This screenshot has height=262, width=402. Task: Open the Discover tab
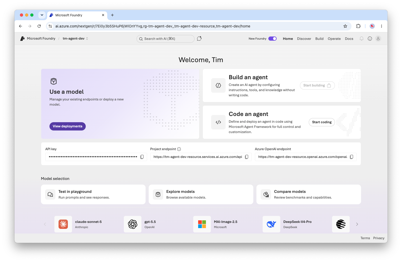pos(304,39)
